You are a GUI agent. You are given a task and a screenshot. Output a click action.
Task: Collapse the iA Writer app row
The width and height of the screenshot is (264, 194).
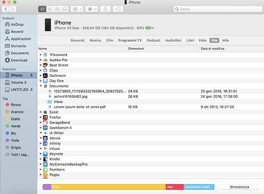[41, 133]
